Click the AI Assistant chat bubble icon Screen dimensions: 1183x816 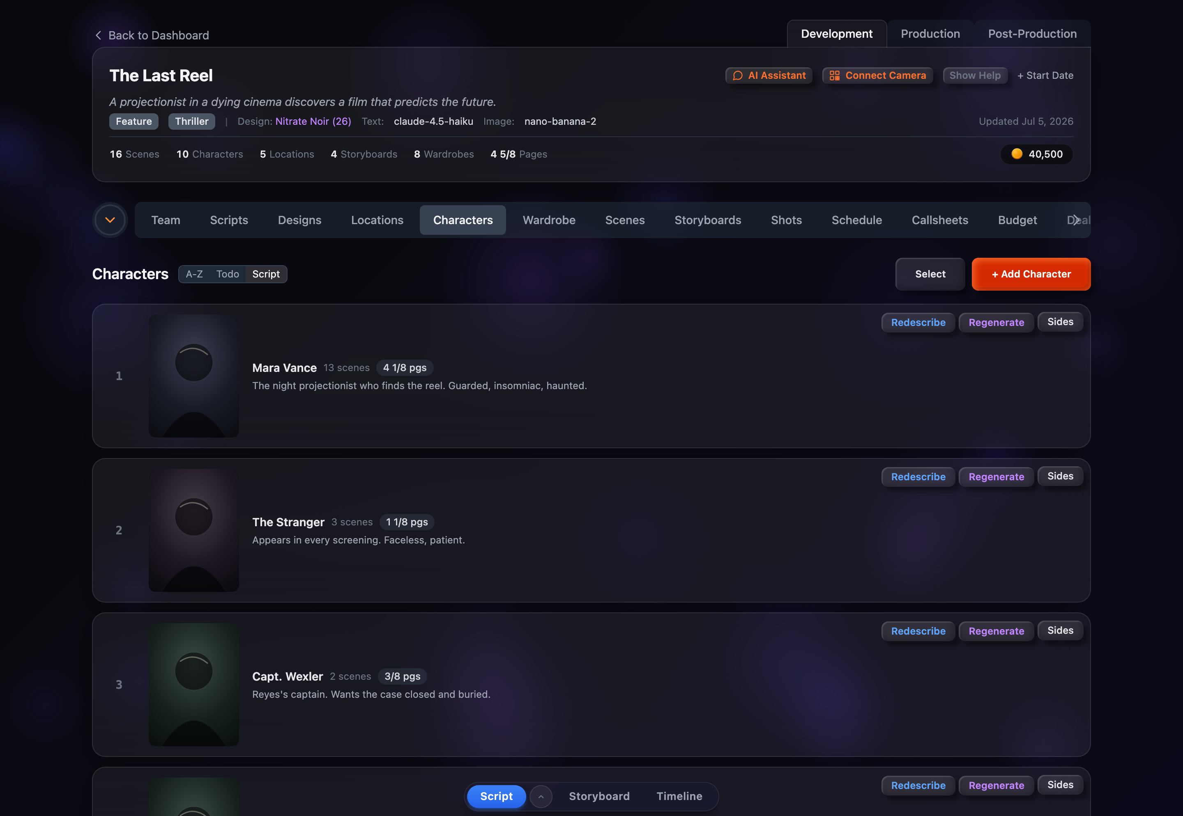pyautogui.click(x=737, y=76)
